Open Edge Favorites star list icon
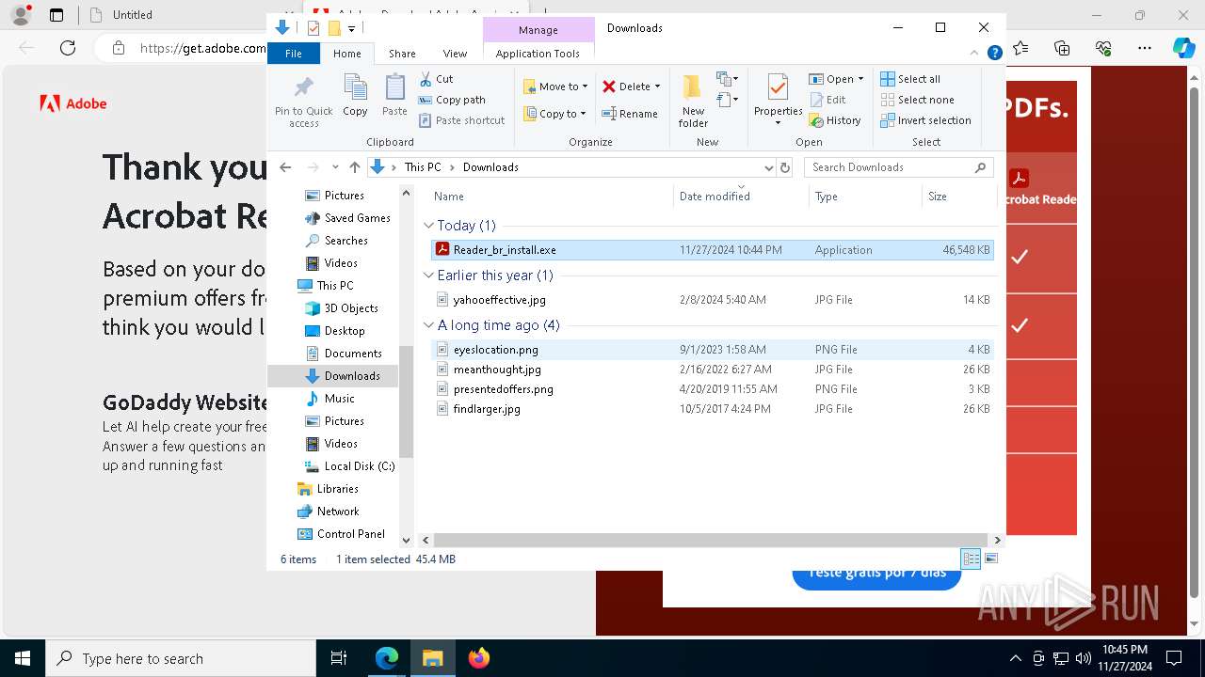 (1020, 47)
